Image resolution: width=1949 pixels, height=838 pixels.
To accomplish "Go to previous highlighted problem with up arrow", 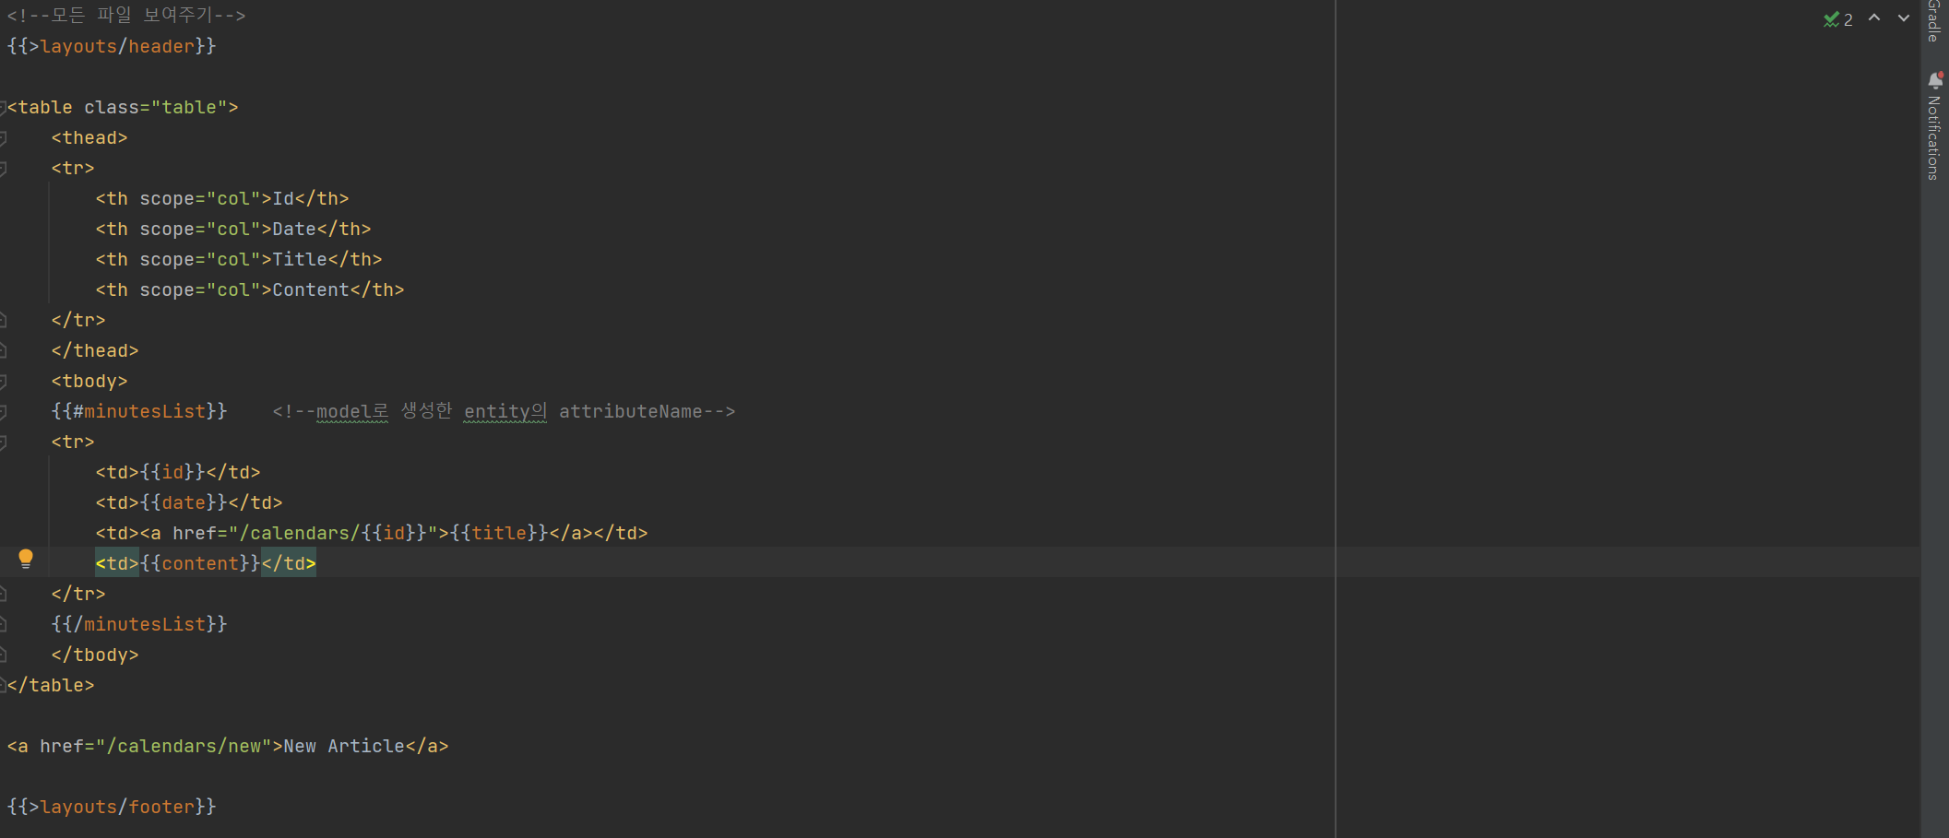I will click(1874, 18).
